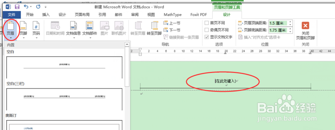This screenshot has height=130, width=335.
Task: Click the 转至页眉 button
Action: point(138,29)
